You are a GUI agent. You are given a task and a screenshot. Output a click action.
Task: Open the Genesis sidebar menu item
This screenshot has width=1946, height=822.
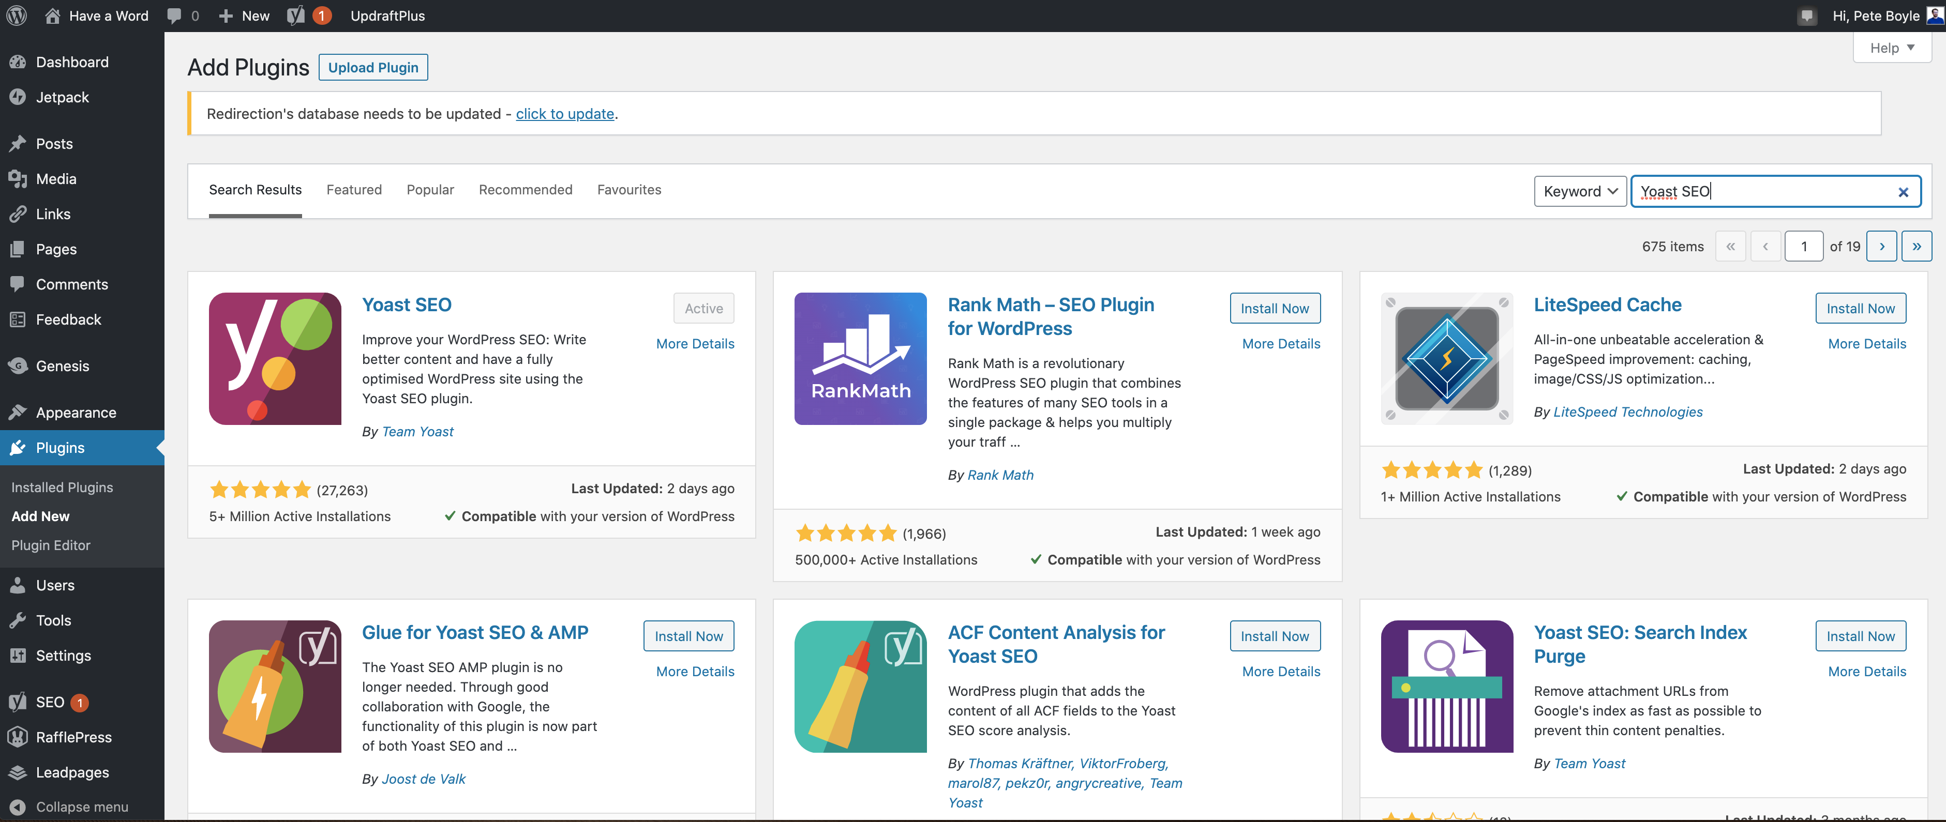tap(62, 366)
